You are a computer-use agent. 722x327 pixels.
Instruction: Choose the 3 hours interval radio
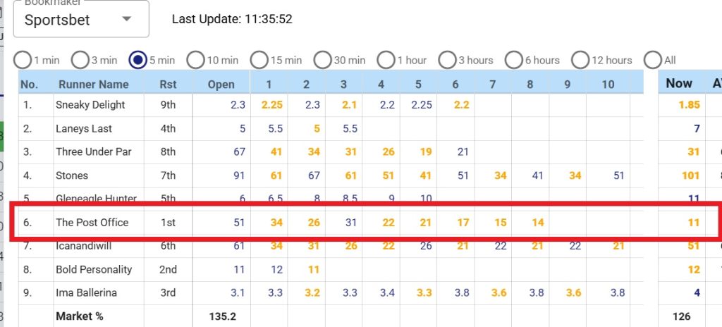(x=448, y=61)
